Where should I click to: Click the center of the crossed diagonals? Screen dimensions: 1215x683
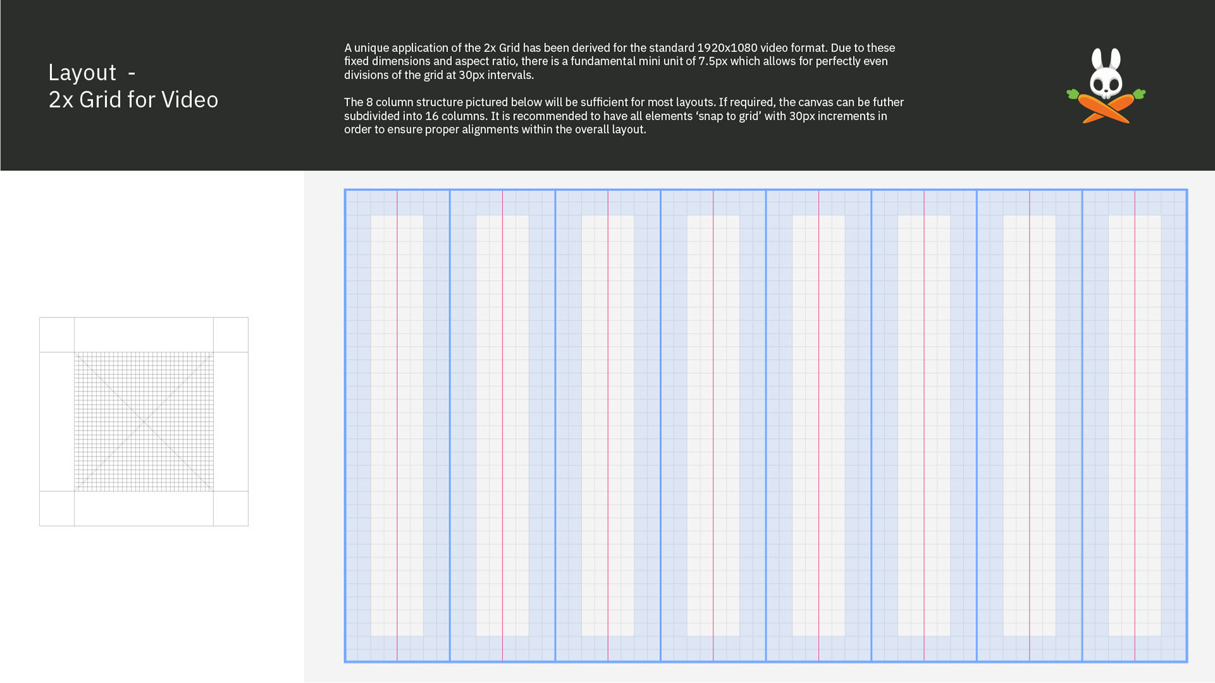[x=144, y=422]
